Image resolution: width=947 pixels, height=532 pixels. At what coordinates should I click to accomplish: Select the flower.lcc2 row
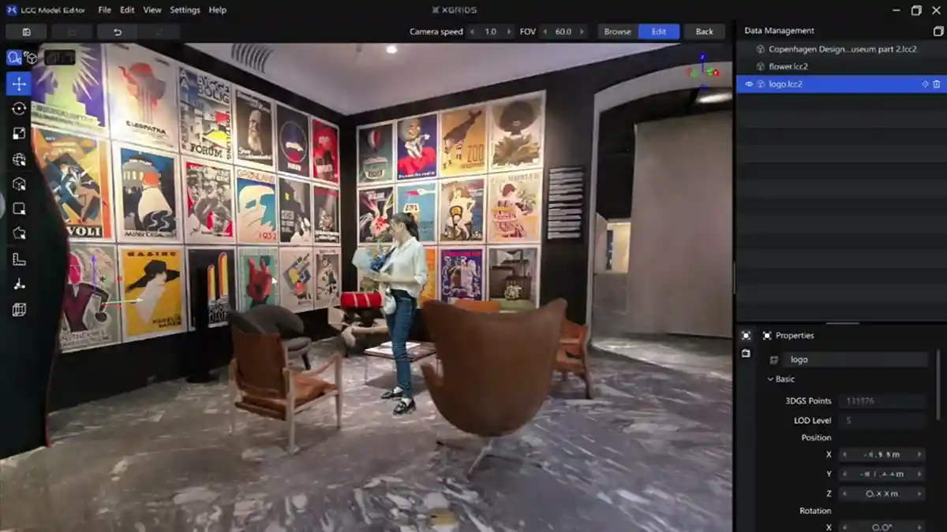tap(840, 66)
